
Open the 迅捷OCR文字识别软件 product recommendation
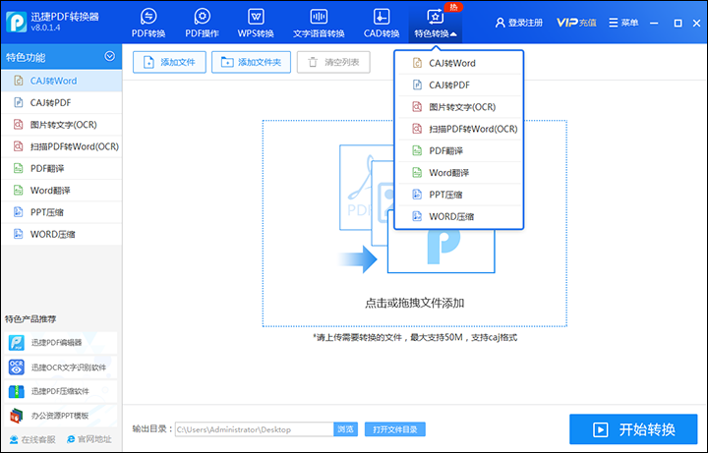61,368
